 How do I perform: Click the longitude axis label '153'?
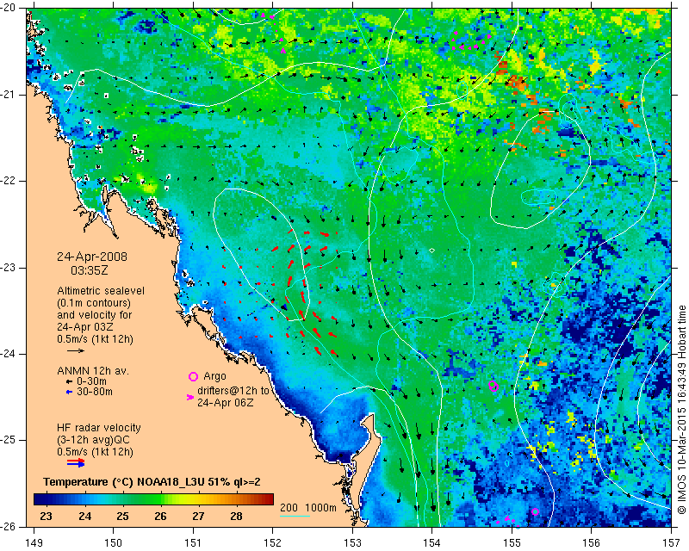[352, 543]
